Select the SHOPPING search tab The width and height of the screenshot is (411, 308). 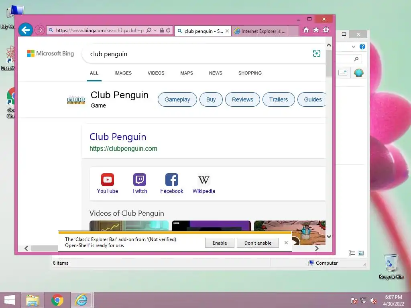(x=250, y=73)
